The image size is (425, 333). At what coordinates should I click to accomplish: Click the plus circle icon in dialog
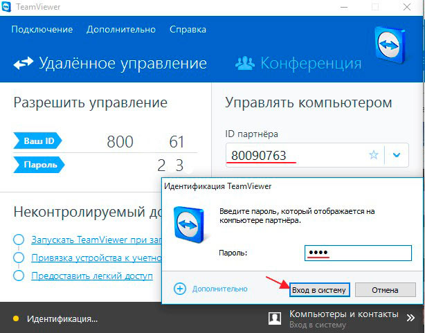pyautogui.click(x=180, y=289)
